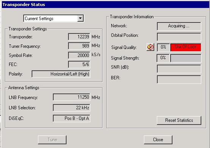Viewport: 210px width, 148px height.
Task: Click the DiSEqC Pos B - Opt A field
Action: pos(72,118)
